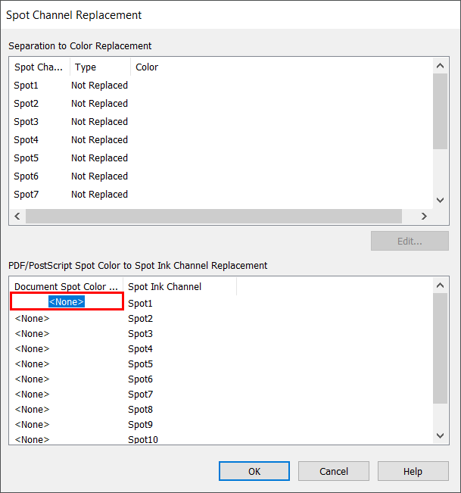This screenshot has width=461, height=493.
Task: Click the Spot Channel column header
Action: [x=39, y=67]
